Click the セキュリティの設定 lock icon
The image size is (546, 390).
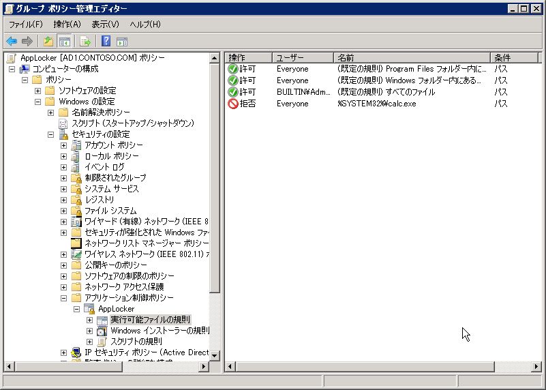tap(63, 134)
